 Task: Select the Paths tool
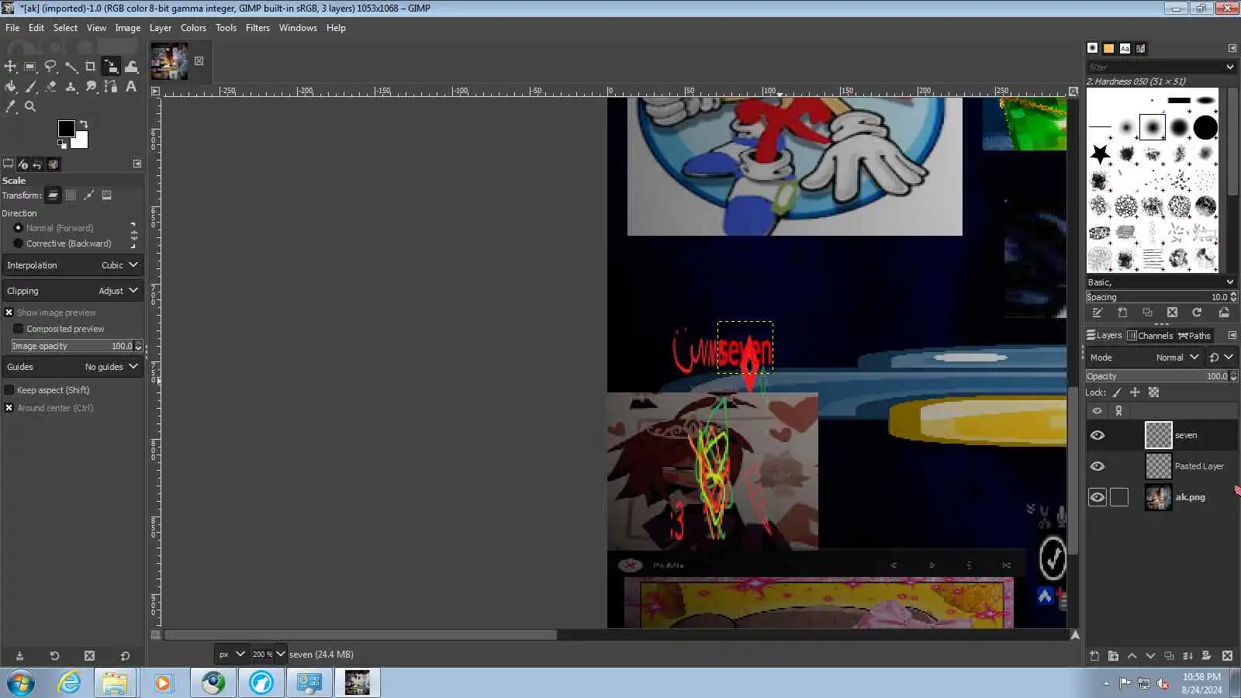[111, 87]
